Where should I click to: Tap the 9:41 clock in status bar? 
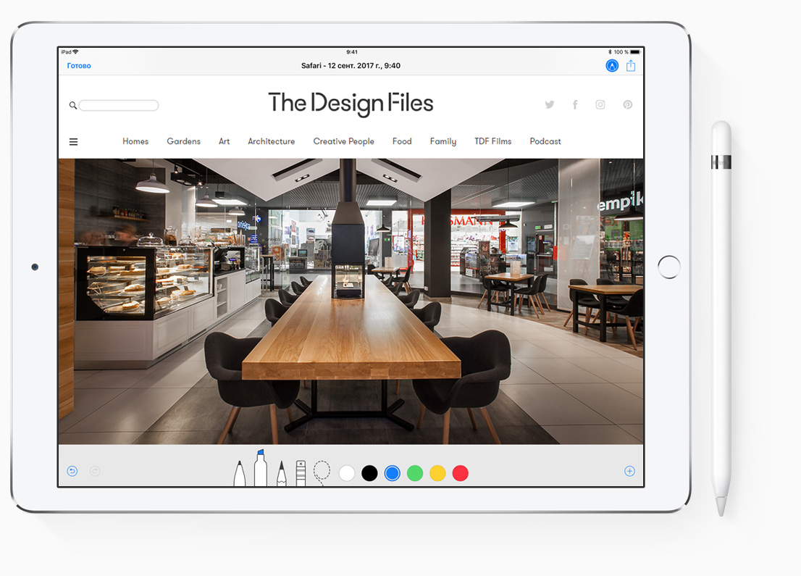pyautogui.click(x=352, y=52)
